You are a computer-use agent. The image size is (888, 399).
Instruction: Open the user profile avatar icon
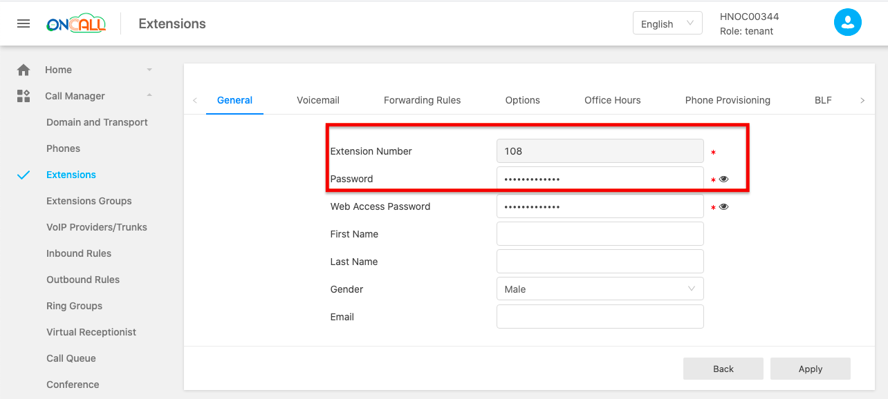(x=847, y=23)
